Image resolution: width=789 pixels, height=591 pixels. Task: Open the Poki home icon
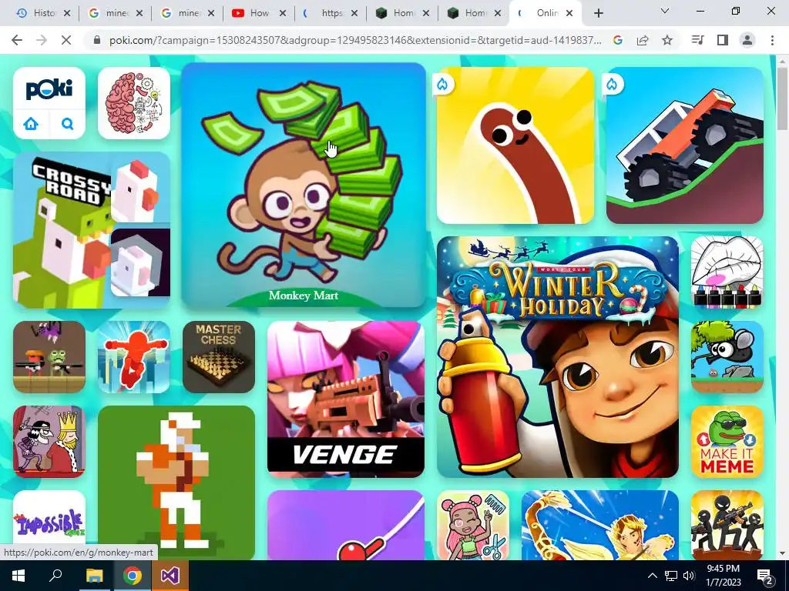point(31,124)
